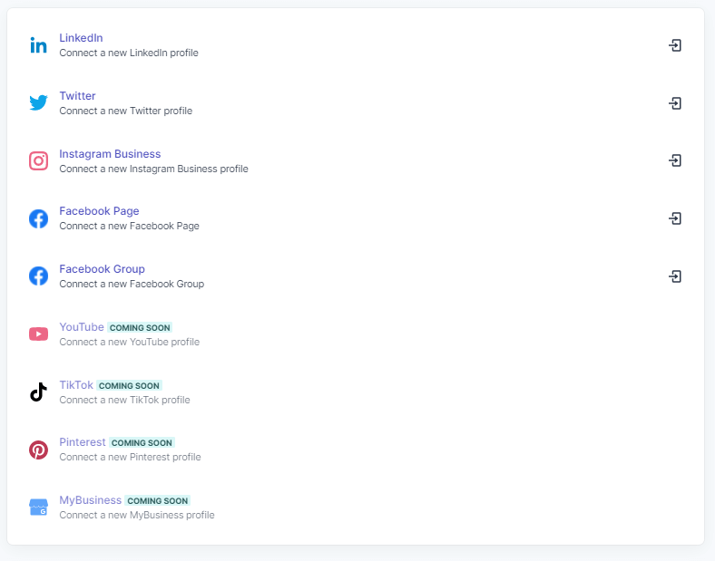Click "Connect a new Facebook Page" text
Screen dimensions: 715x561
click(x=129, y=226)
